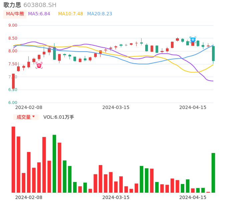Click the tallest green volume bar
The image size is (229, 202).
click(x=54, y=164)
